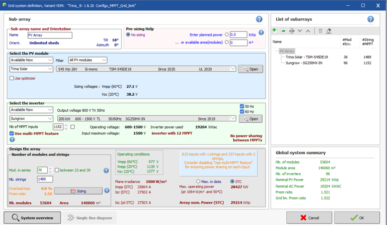Expand the All PV modules filter dropdown
The image size is (387, 225).
point(87,60)
